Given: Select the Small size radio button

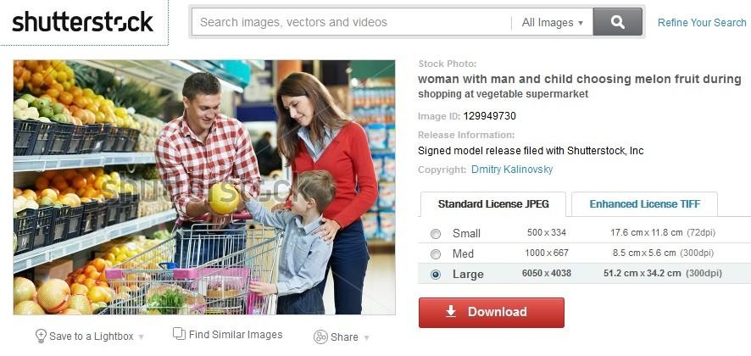Looking at the screenshot, I should (x=436, y=234).
